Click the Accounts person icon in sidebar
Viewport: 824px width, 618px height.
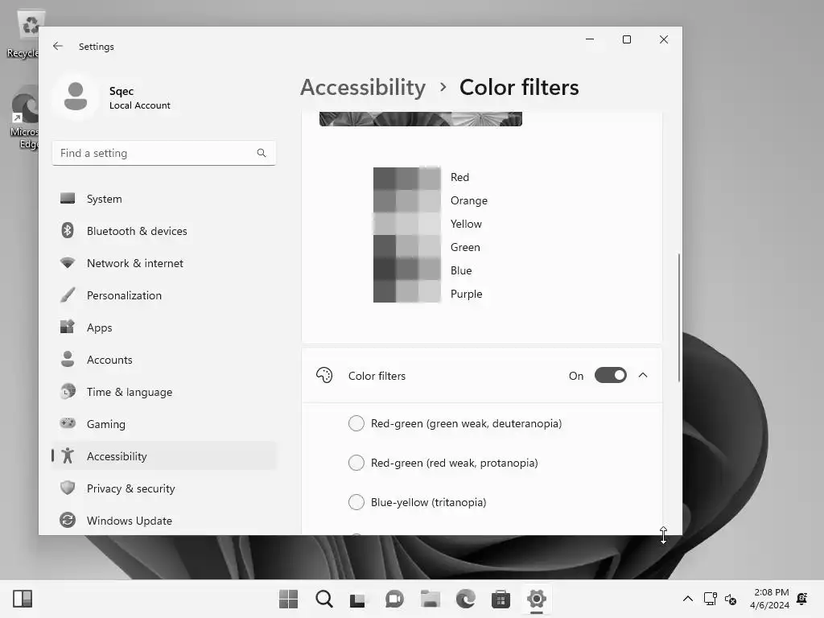68,359
